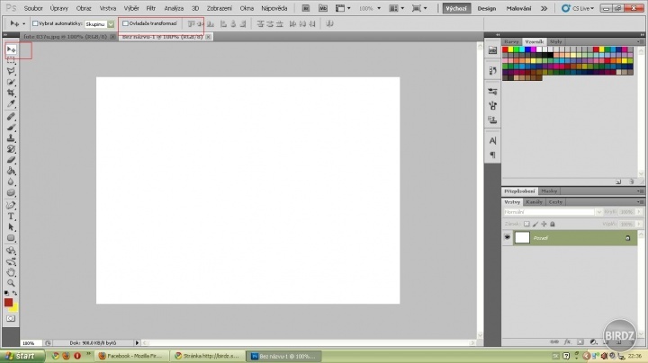This screenshot has height=363, width=648.
Task: Open the Krytí opacity slider arrow
Action: click(639, 212)
